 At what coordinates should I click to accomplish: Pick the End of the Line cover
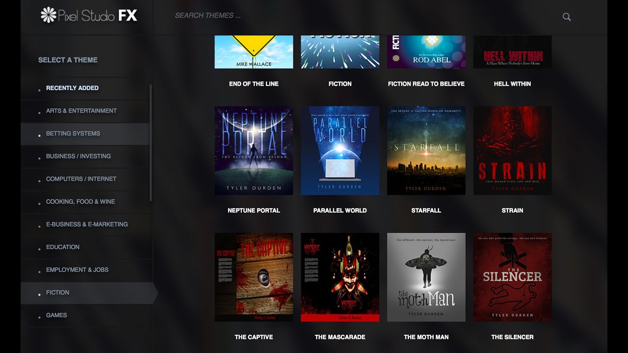point(254,52)
